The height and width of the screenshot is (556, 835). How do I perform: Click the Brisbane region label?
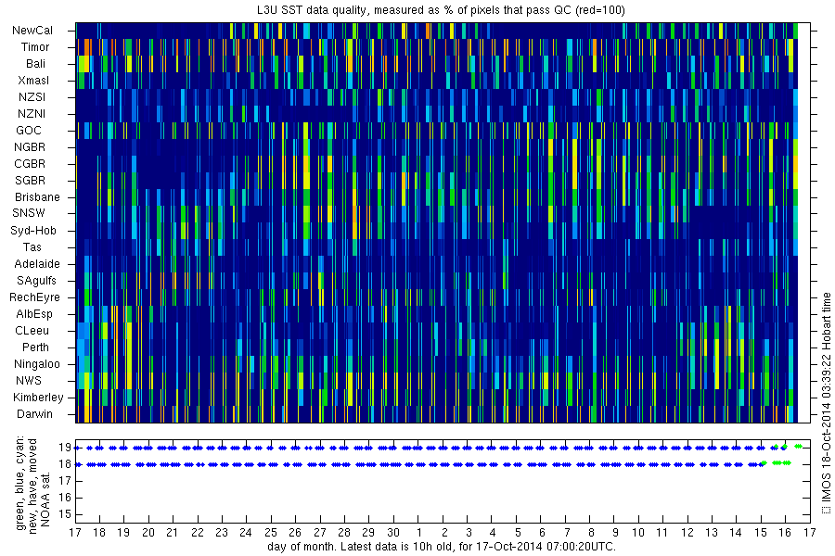point(37,197)
